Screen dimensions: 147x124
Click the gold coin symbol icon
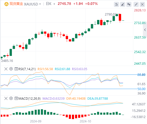pos(6,4)
